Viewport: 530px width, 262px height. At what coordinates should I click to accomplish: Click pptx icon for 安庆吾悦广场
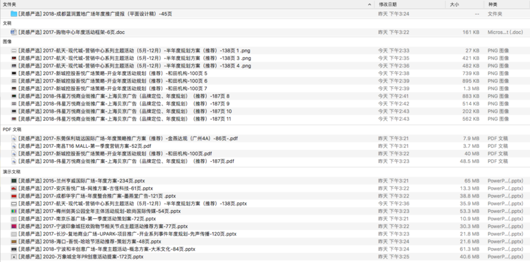click(x=14, y=188)
